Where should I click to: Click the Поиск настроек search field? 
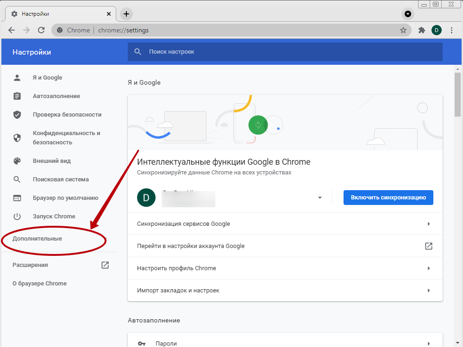pyautogui.click(x=285, y=52)
